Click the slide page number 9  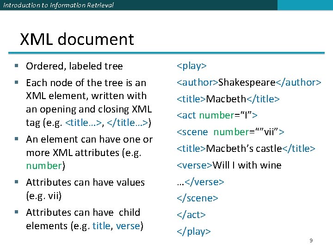point(311,240)
